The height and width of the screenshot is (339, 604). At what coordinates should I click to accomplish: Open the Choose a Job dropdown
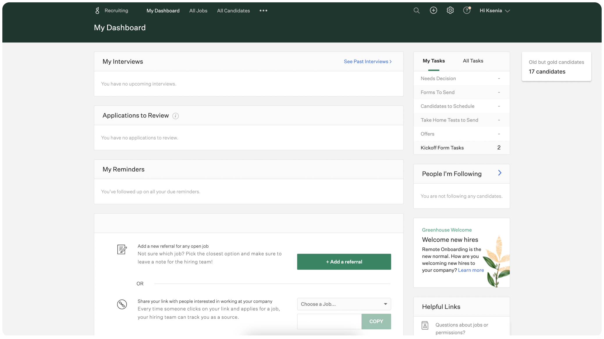(344, 304)
